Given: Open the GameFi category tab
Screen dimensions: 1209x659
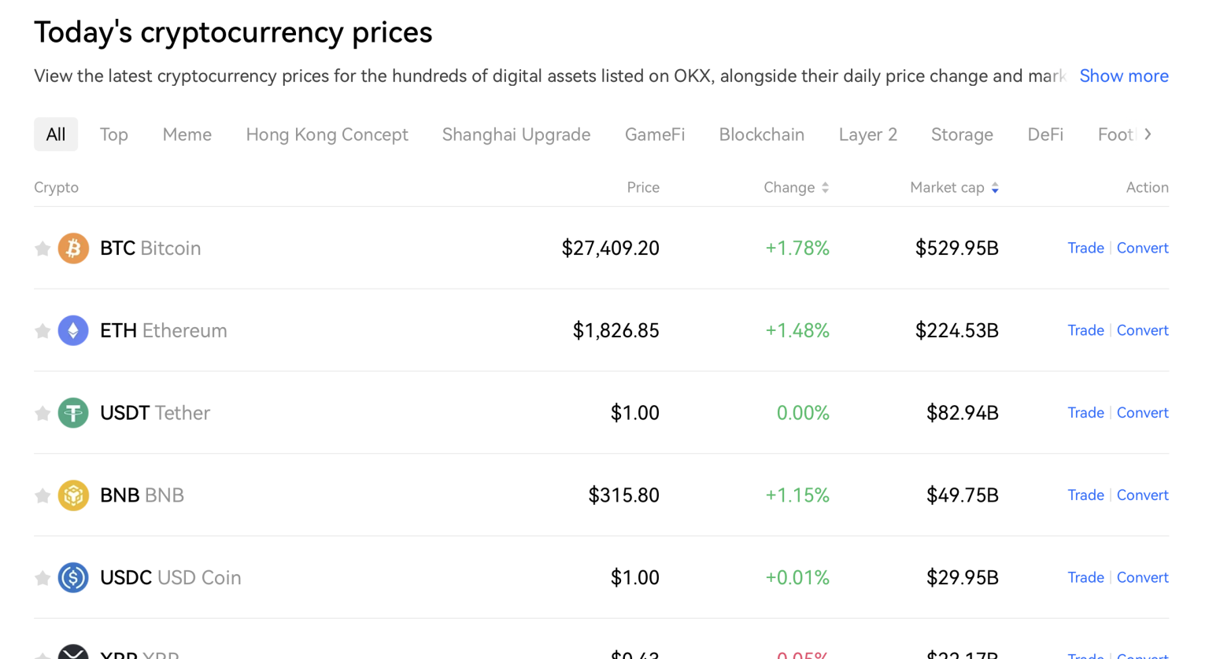Looking at the screenshot, I should pos(655,134).
